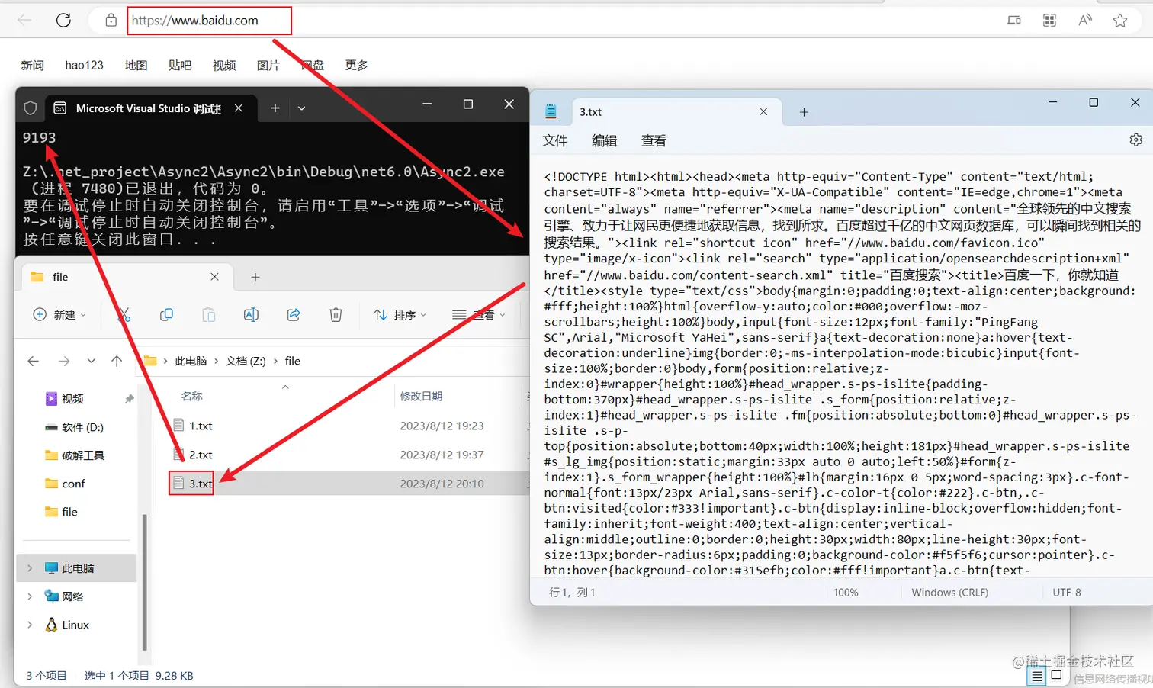Click the browser back arrow
The width and height of the screenshot is (1153, 688).
coord(24,21)
